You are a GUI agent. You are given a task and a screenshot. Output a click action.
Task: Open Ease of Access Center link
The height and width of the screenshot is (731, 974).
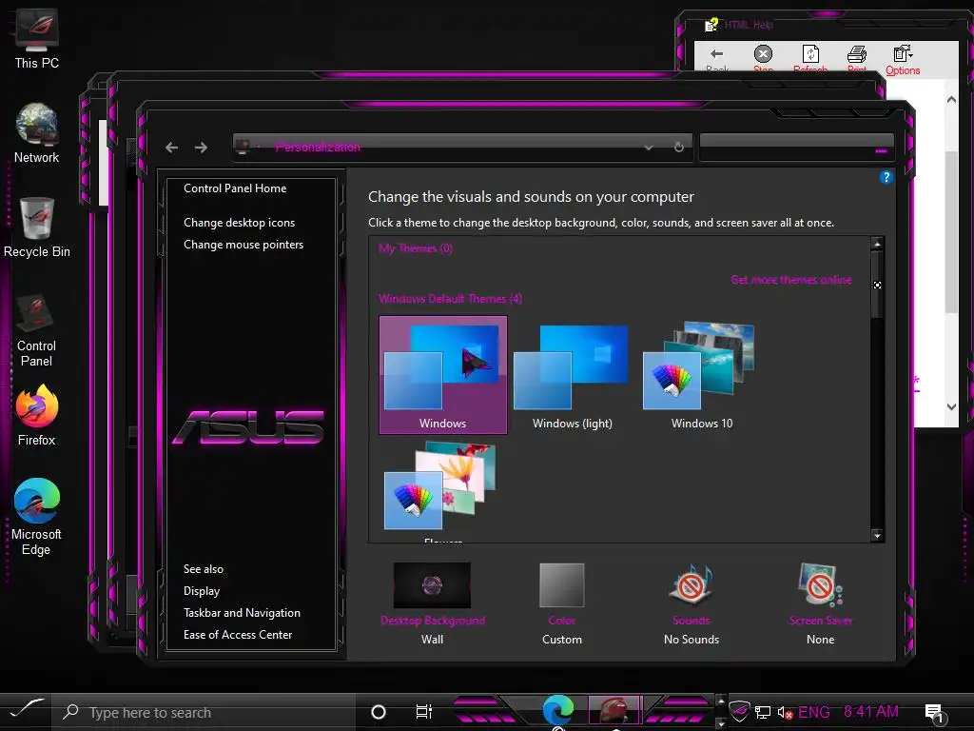coord(237,635)
